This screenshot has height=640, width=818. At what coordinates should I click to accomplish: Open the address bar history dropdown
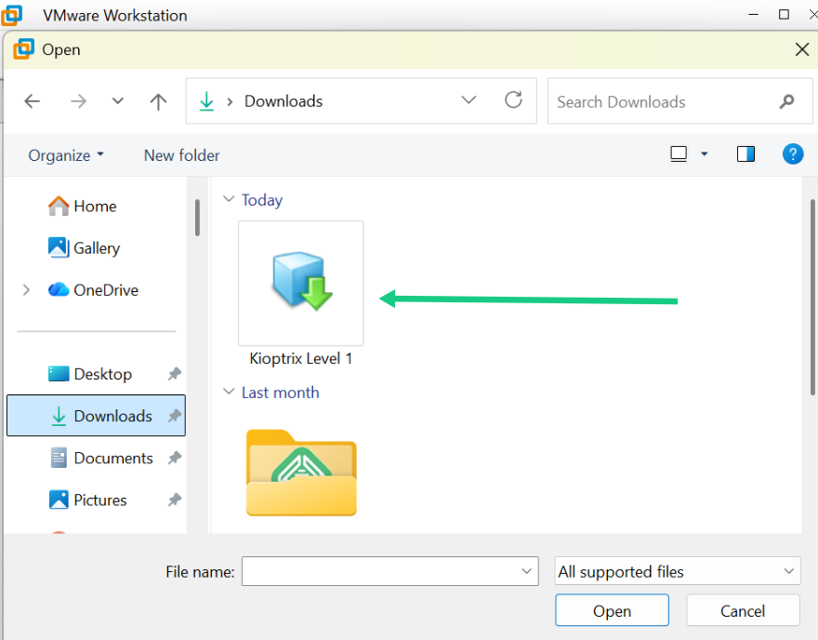coord(468,100)
